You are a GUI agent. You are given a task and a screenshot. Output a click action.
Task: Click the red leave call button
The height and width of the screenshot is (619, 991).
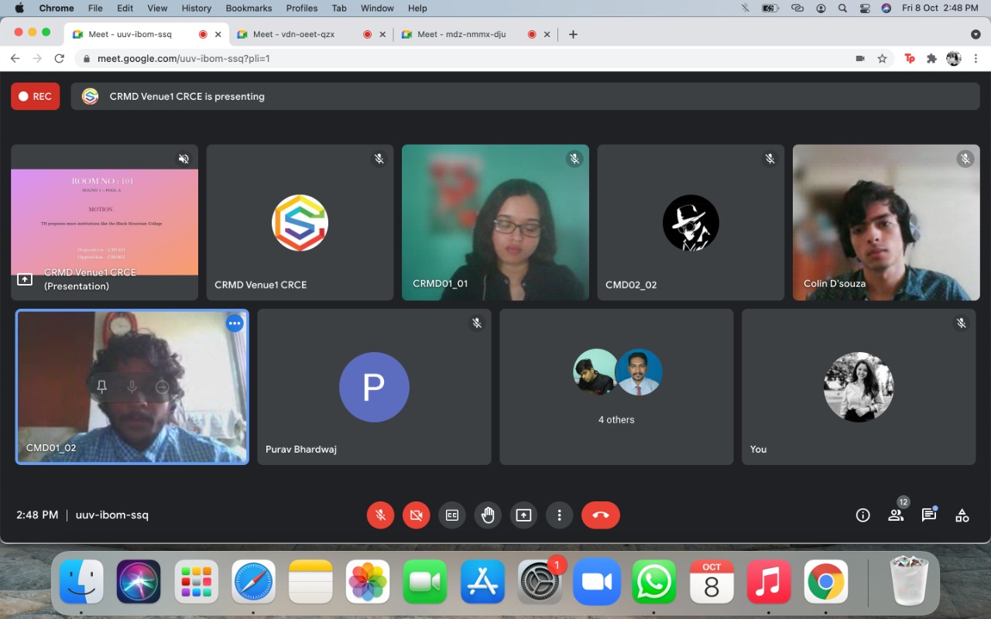pos(600,515)
